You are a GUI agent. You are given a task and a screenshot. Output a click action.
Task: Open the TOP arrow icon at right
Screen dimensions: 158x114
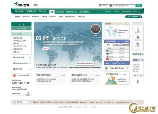tap(138, 81)
